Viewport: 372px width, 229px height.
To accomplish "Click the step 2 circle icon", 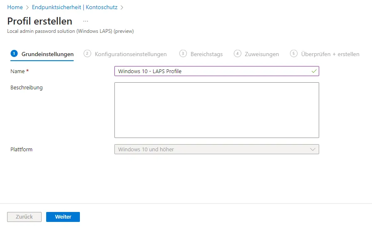I will tap(87, 54).
